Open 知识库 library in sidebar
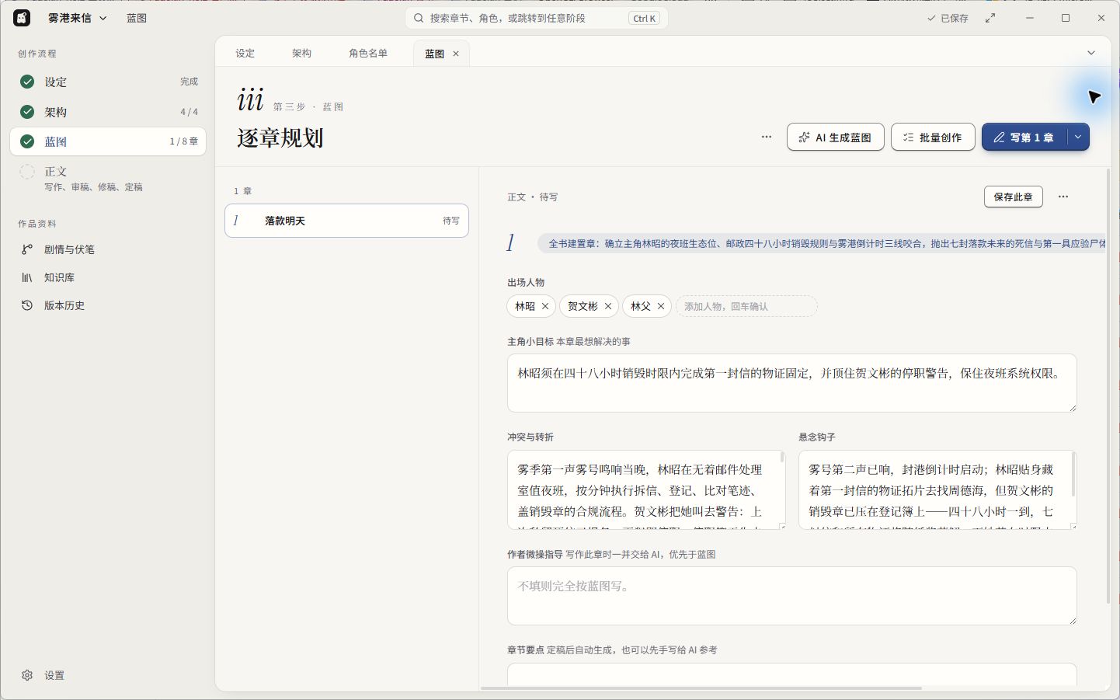The height and width of the screenshot is (700, 1120). coord(108,277)
